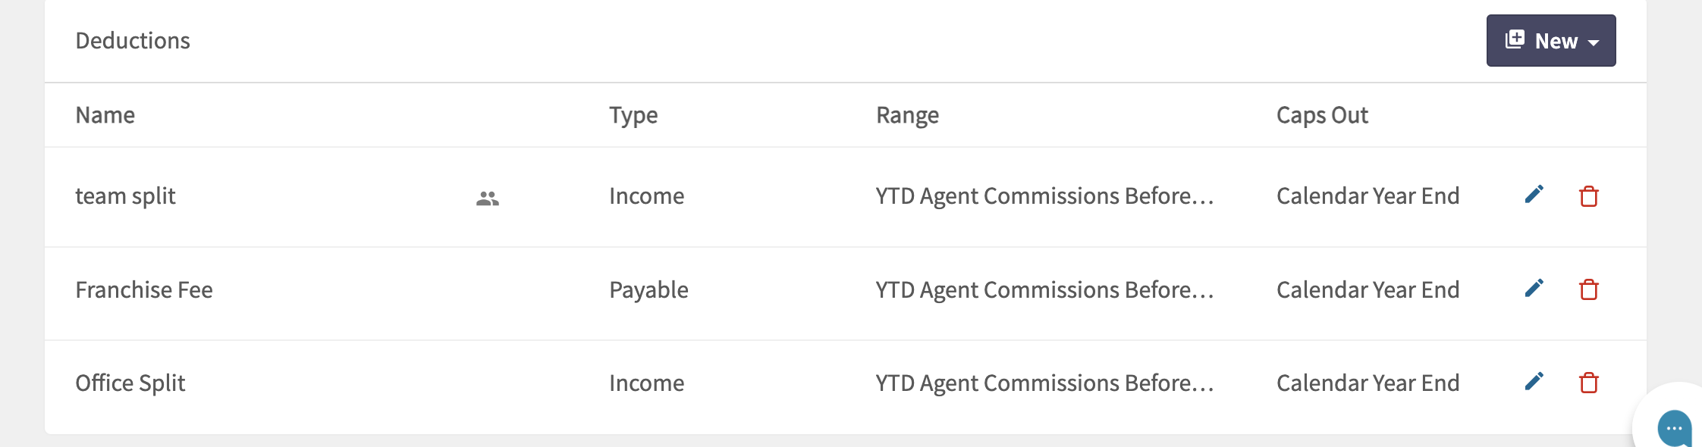The image size is (1702, 447).
Task: Click the team members icon beside team split
Action: 488,198
